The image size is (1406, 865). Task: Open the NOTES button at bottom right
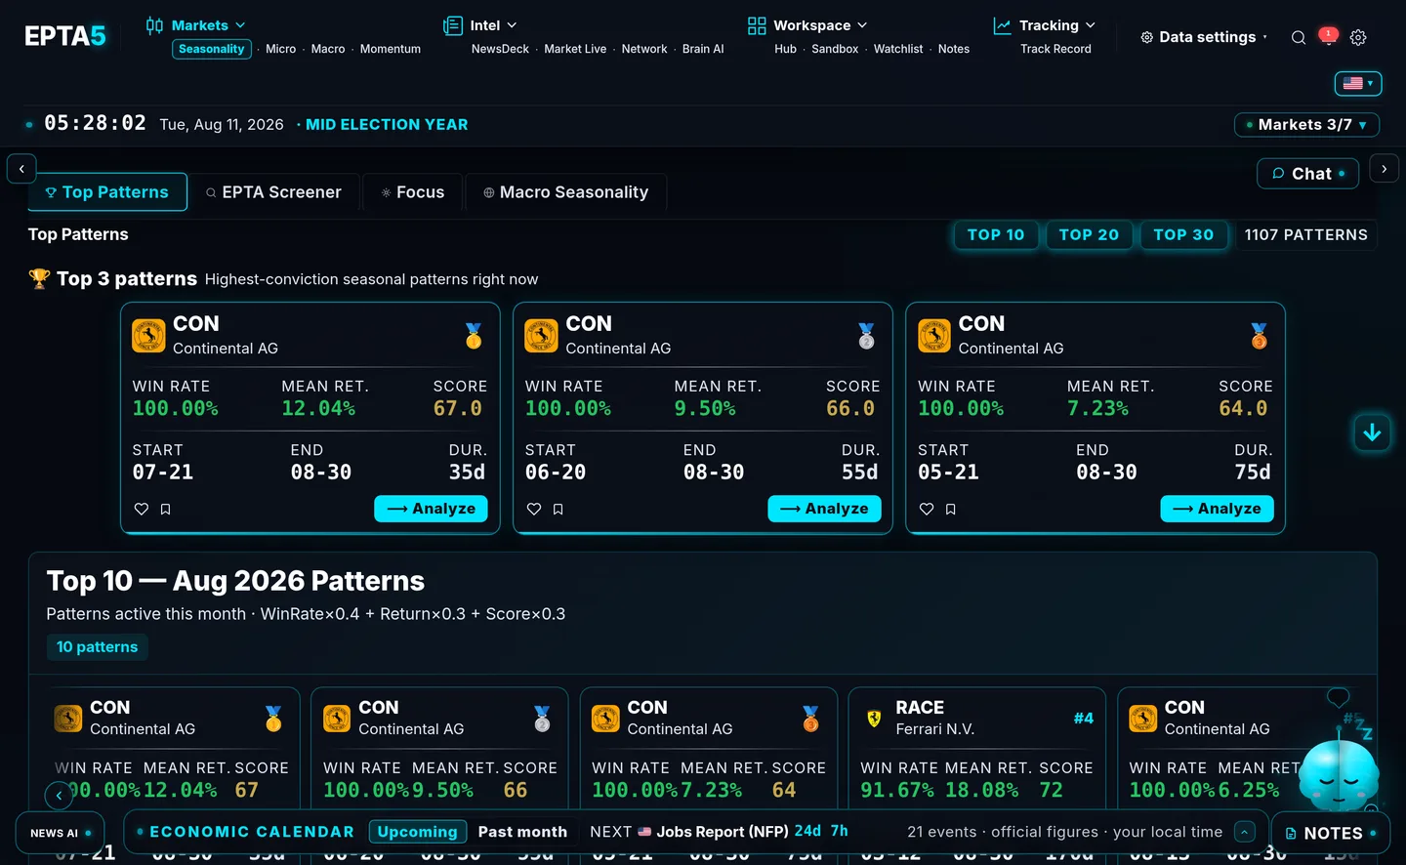[x=1331, y=834]
